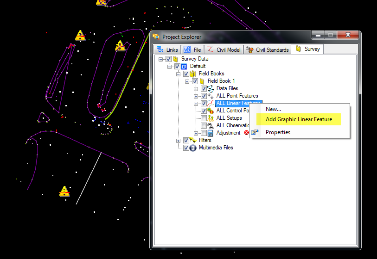The width and height of the screenshot is (377, 259).
Task: Toggle the Field Book 1 checkbox
Action: click(x=195, y=81)
